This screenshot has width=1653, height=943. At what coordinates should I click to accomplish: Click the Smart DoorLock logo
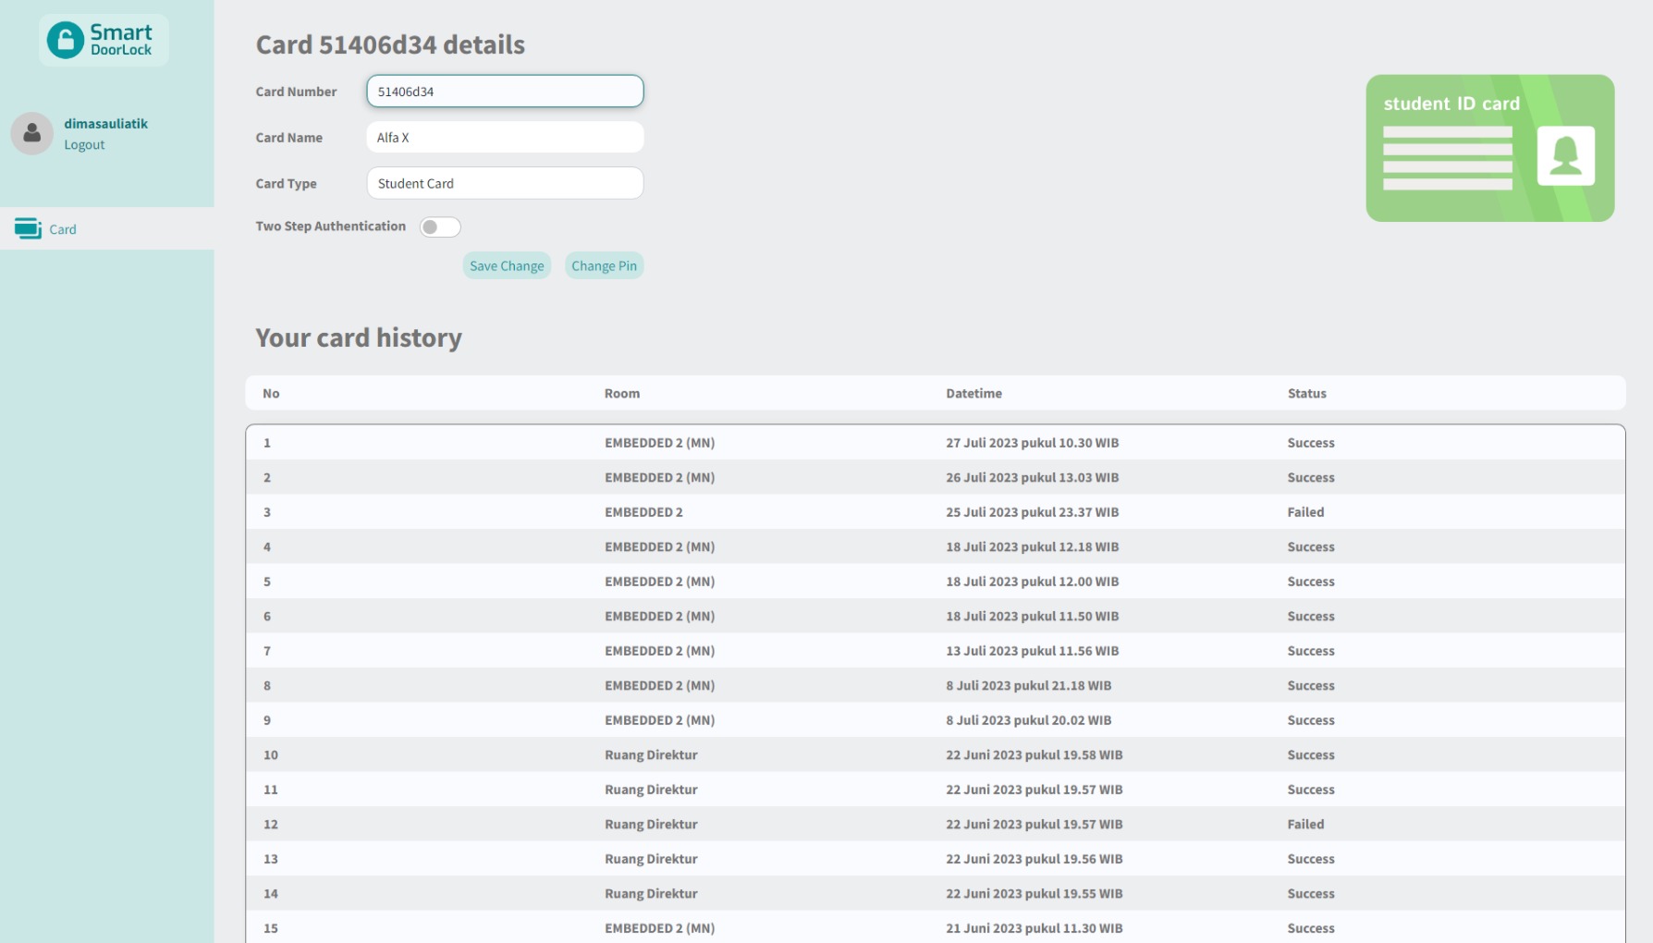104,40
